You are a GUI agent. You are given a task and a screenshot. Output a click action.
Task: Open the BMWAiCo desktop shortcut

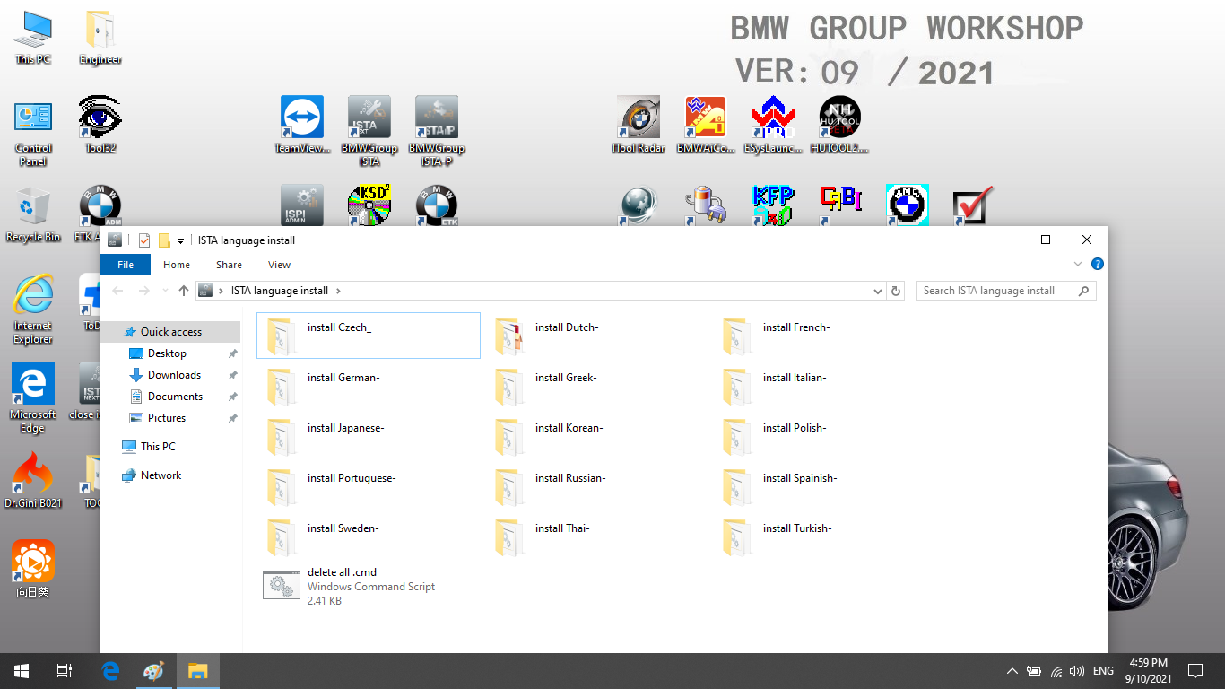706,126
